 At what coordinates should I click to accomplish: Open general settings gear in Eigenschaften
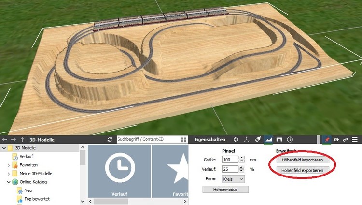pos(236,140)
